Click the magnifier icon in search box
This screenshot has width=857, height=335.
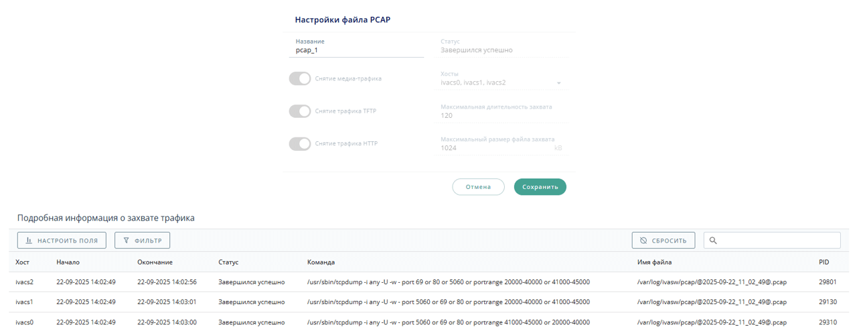pyautogui.click(x=713, y=241)
